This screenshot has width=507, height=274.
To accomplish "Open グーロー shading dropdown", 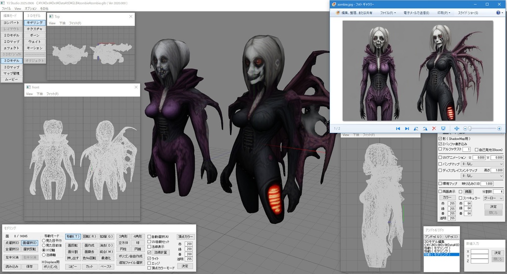I will click(493, 198).
